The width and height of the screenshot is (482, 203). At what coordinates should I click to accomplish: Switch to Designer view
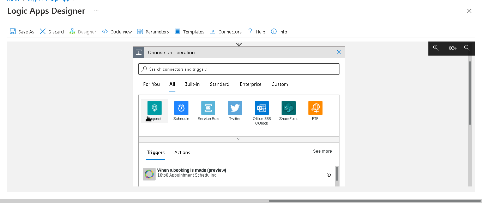click(x=83, y=32)
